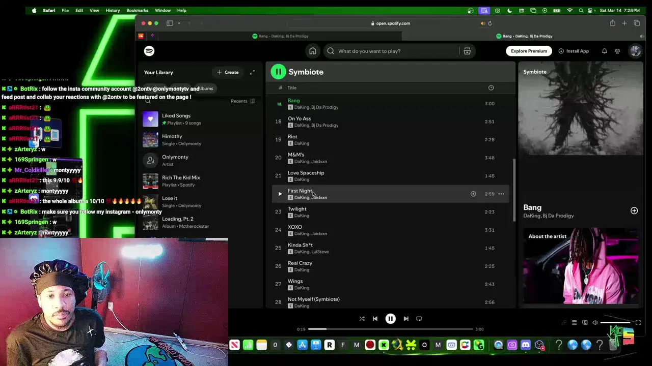Open connect to a device

(x=585, y=323)
